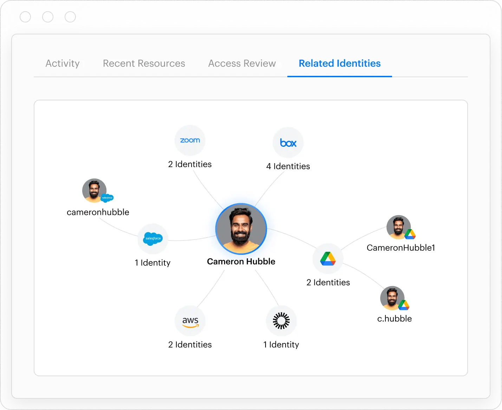The image size is (502, 410).
Task: Click the "1 Identity" label under sunburst icon
Action: point(281,345)
